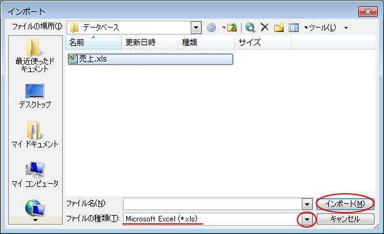Click the folder icon in ファイルの場所 box
The height and width of the screenshot is (234, 384).
[74, 28]
